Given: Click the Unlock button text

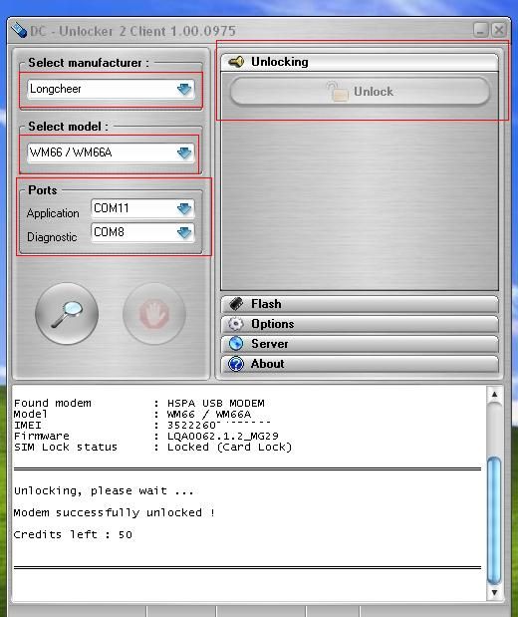Looking at the screenshot, I should 374,92.
